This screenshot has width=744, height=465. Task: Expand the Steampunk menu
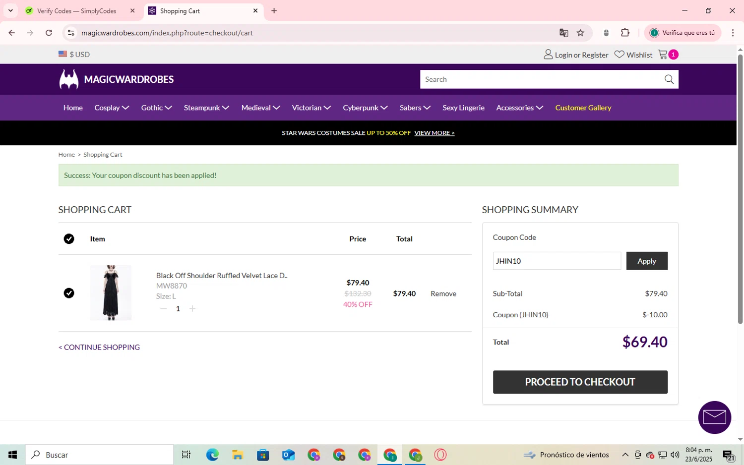pos(206,108)
